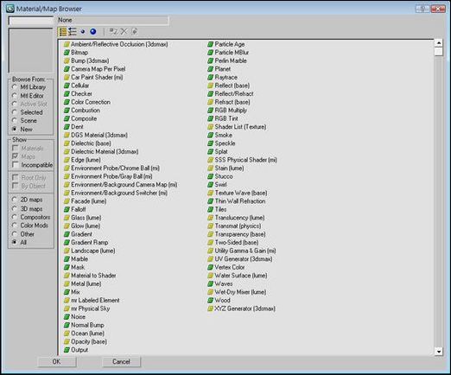451x375 pixels.
Task: Toggle the Incompatible checkbox
Action: point(16,165)
